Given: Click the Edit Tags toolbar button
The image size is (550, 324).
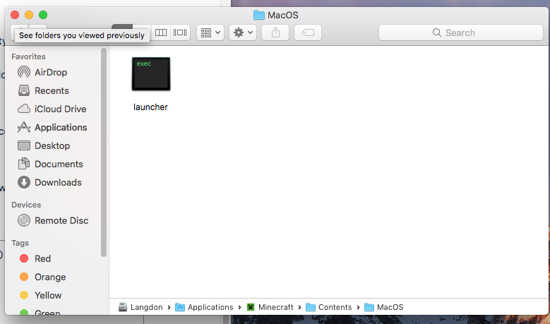Looking at the screenshot, I should [308, 32].
